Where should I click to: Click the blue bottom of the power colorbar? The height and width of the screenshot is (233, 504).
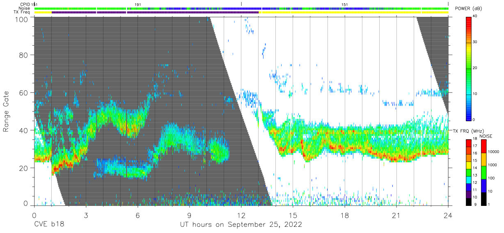(469, 116)
